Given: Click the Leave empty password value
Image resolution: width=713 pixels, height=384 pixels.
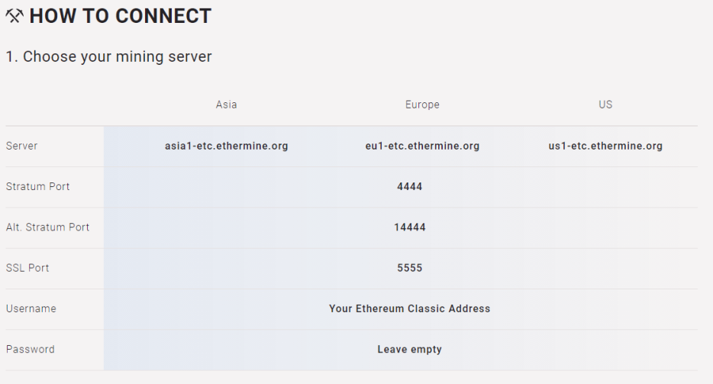Looking at the screenshot, I should tap(410, 350).
